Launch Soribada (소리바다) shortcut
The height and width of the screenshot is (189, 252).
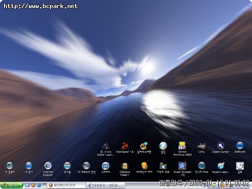(x=106, y=168)
